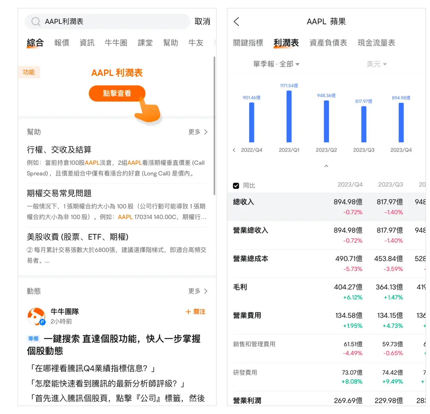Open 單季報·全部 period dropdown
The image size is (430, 414).
pyautogui.click(x=276, y=64)
